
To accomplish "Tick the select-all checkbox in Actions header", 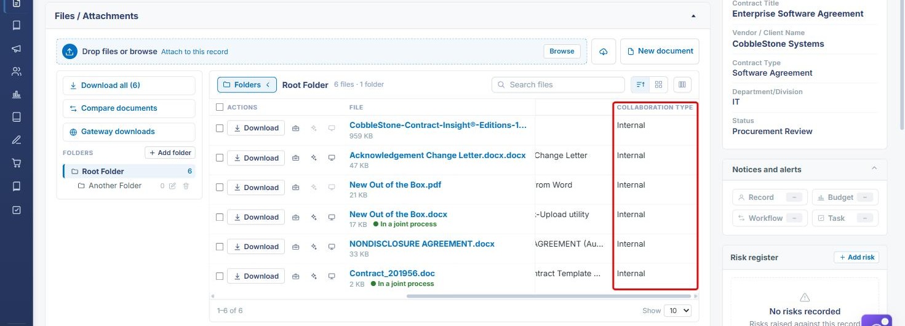I will pos(220,107).
